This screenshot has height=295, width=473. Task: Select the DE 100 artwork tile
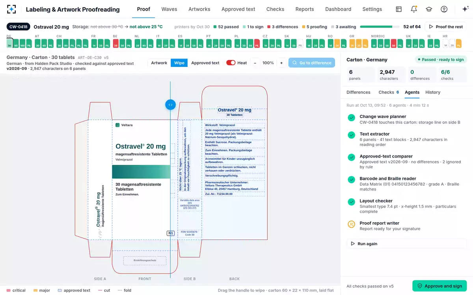click(x=22, y=44)
